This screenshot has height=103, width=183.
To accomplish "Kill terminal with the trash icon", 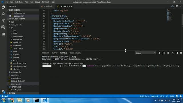I will 168,53.
